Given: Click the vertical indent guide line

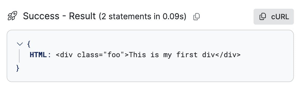Looking at the screenshot, I should (x=19, y=56).
